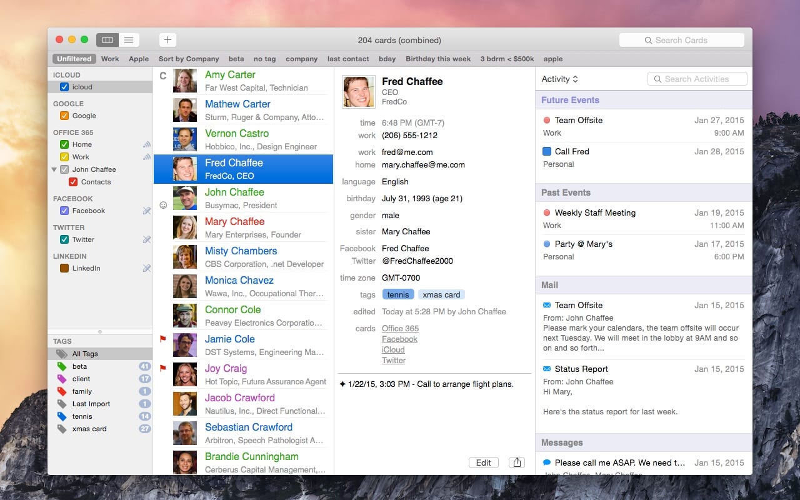This screenshot has height=500, width=800.
Task: Uncheck the iCloud account checkbox
Action: [x=66, y=87]
